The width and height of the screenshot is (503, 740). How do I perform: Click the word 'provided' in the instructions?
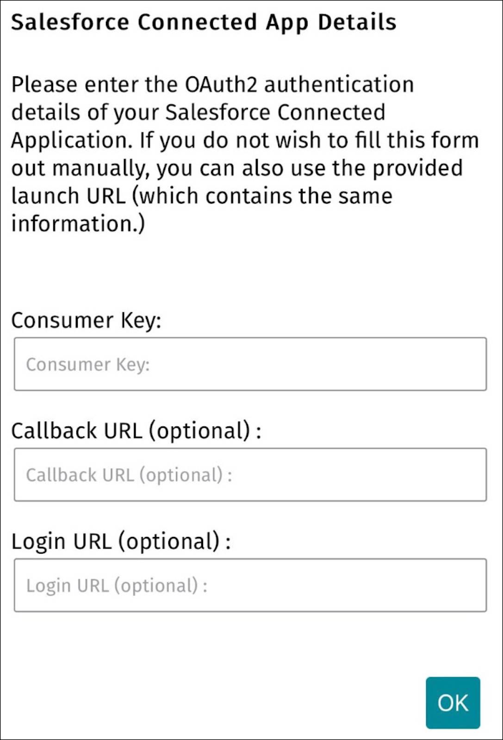pyautogui.click(x=417, y=168)
